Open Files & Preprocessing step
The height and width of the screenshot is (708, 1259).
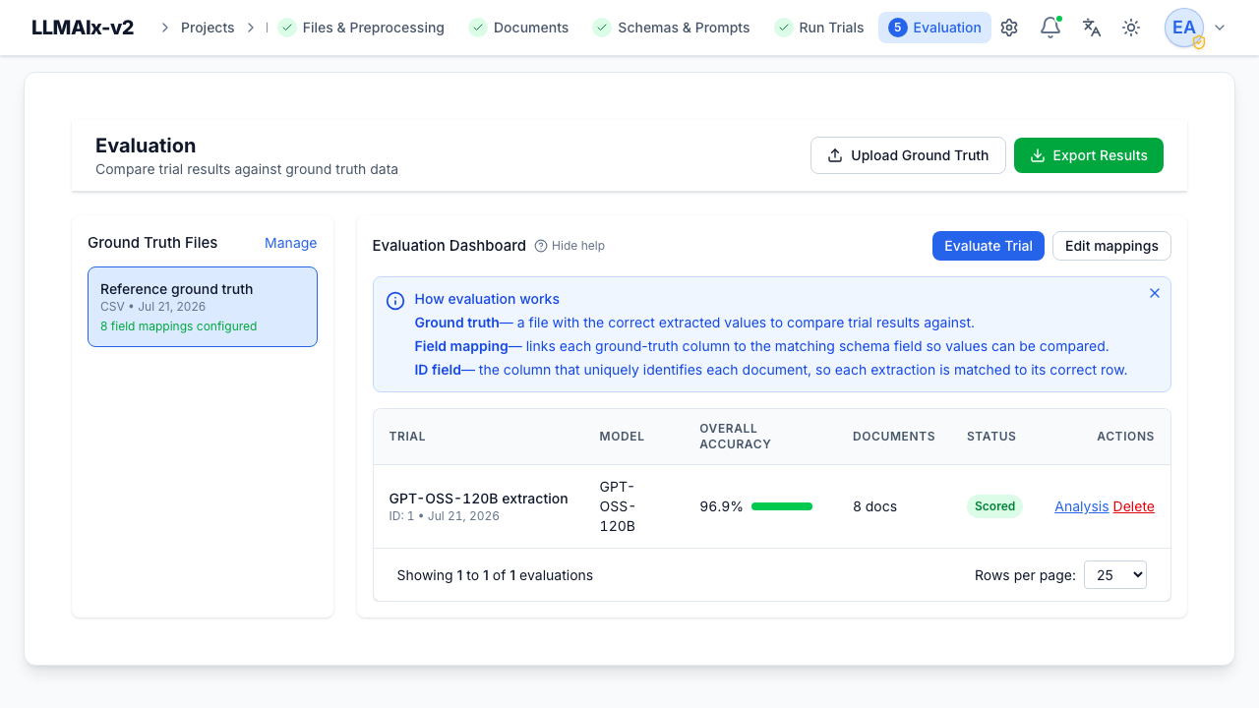point(361,28)
